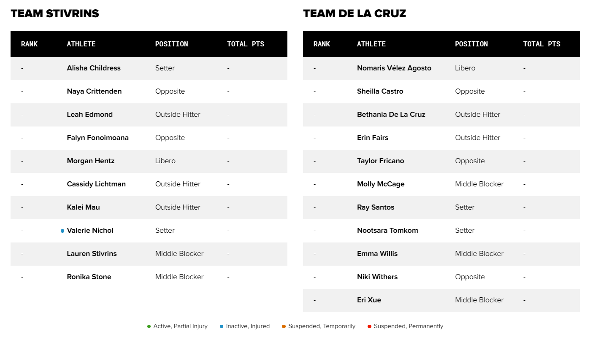Image resolution: width=590 pixels, height=342 pixels.
Task: Sort Team De La Cruz by Athlete header
Action: point(371,44)
